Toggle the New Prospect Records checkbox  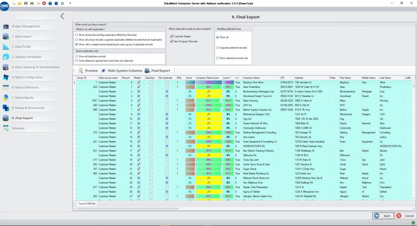(171, 41)
